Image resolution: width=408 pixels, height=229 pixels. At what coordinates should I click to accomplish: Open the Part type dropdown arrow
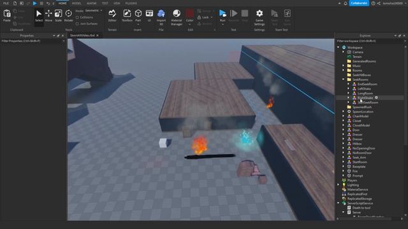[138, 24]
